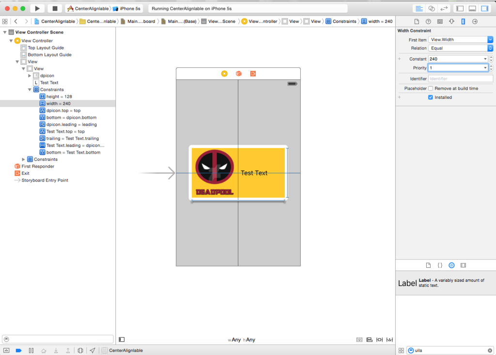Stop the running app
Screen dimensions: 496x355
(55, 8)
